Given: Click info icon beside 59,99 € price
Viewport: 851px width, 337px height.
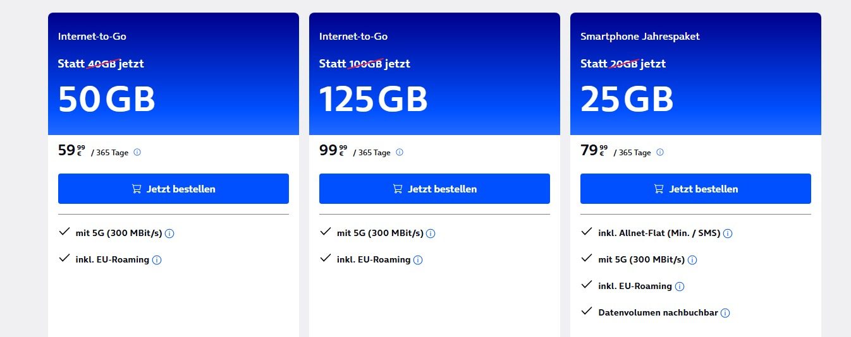Looking at the screenshot, I should [x=137, y=152].
